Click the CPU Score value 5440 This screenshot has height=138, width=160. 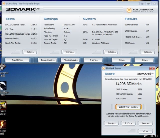pos(140,99)
